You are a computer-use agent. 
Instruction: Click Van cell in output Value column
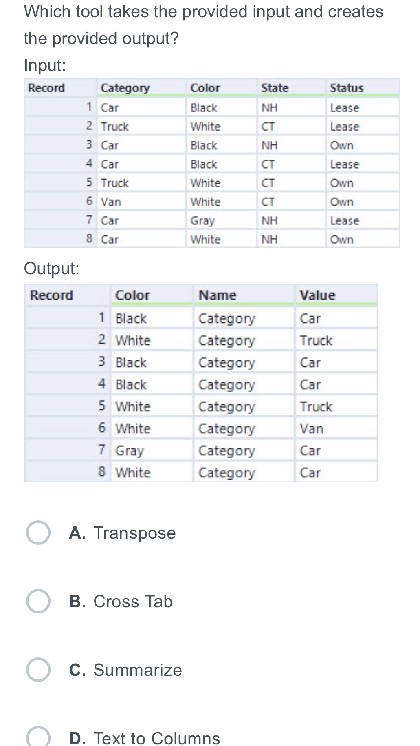click(x=311, y=429)
